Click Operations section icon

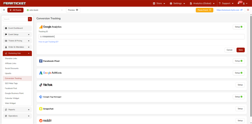[6, 116]
